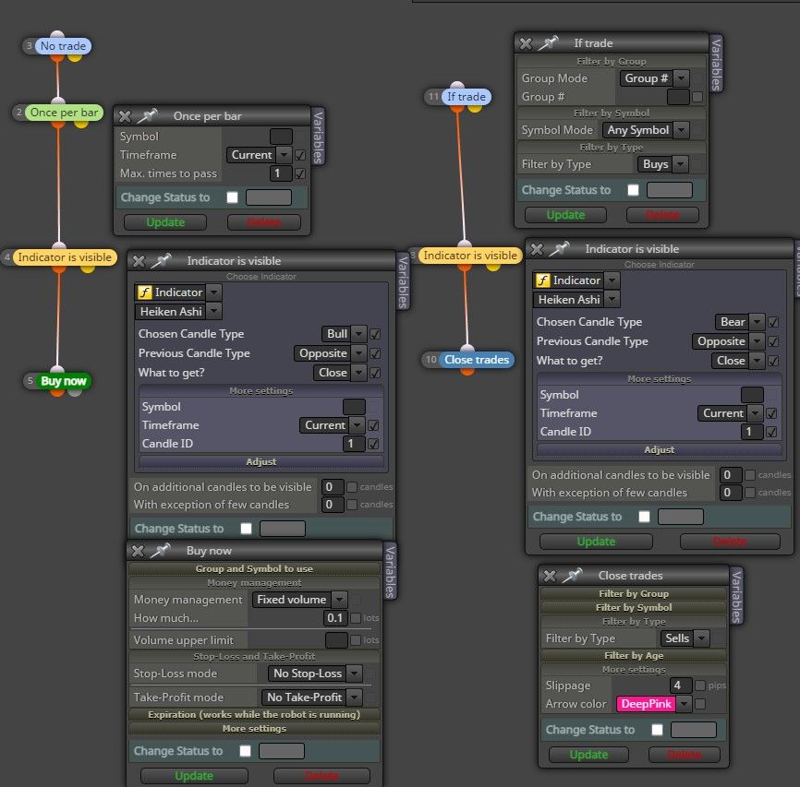Close the Once per bar panel
The height and width of the screenshot is (787, 800).
click(x=125, y=116)
